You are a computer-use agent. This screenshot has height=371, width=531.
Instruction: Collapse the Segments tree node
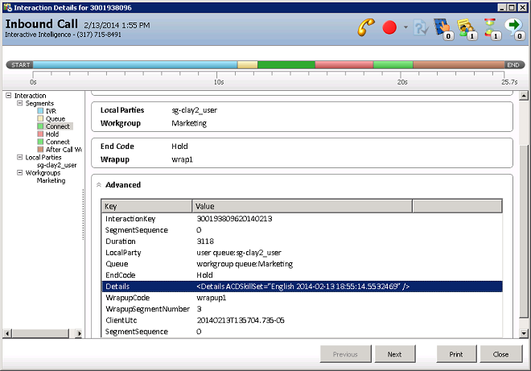[19, 104]
